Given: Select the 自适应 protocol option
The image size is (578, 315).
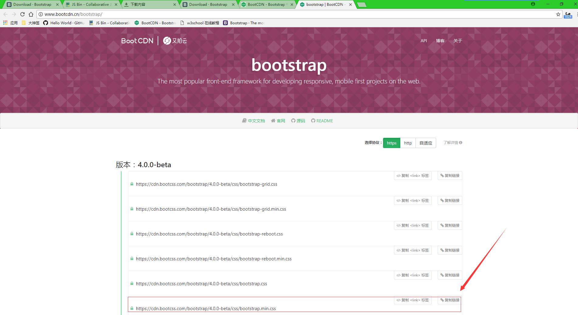Looking at the screenshot, I should (x=426, y=143).
